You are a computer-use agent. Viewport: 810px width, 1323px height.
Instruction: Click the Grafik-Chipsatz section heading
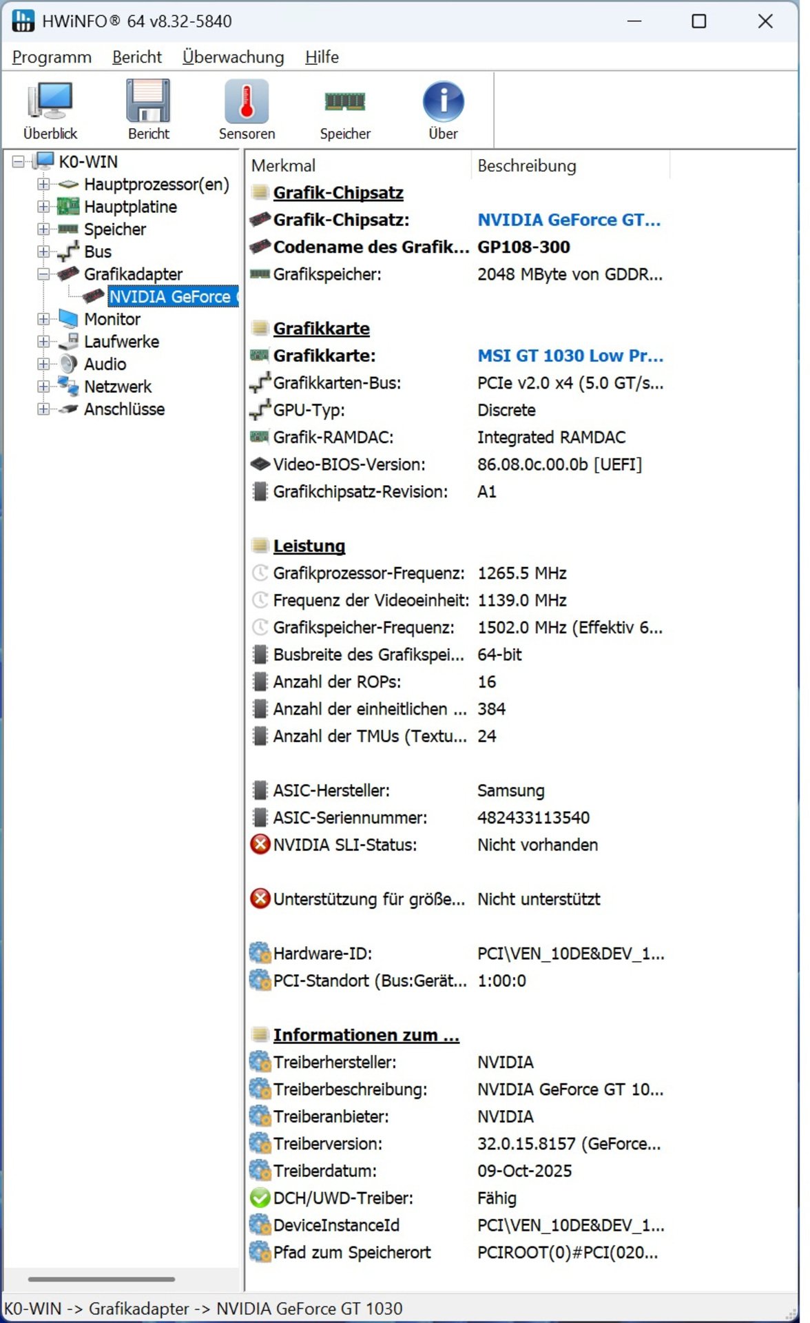338,193
